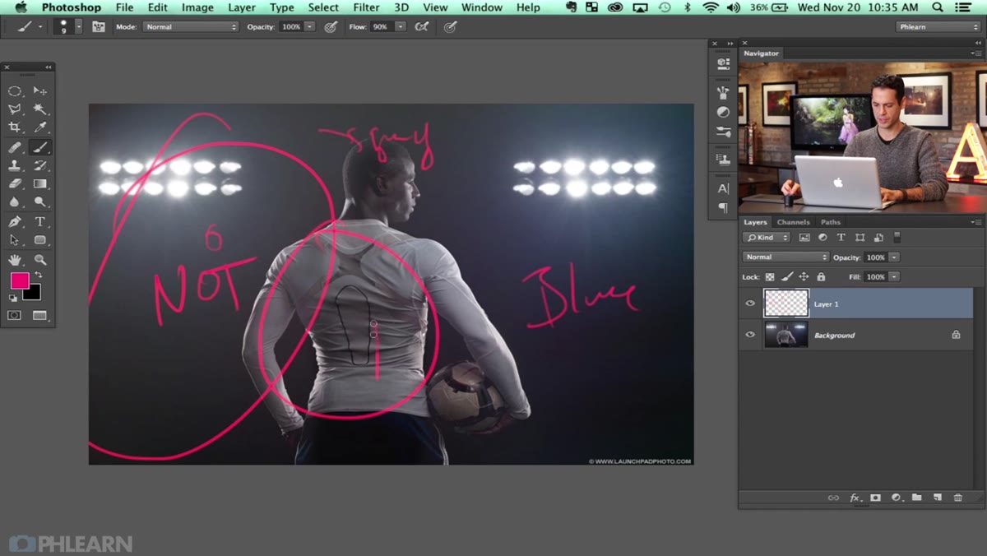Screen dimensions: 987x556
Task: Select the Magic Wand tool
Action: pyautogui.click(x=39, y=109)
